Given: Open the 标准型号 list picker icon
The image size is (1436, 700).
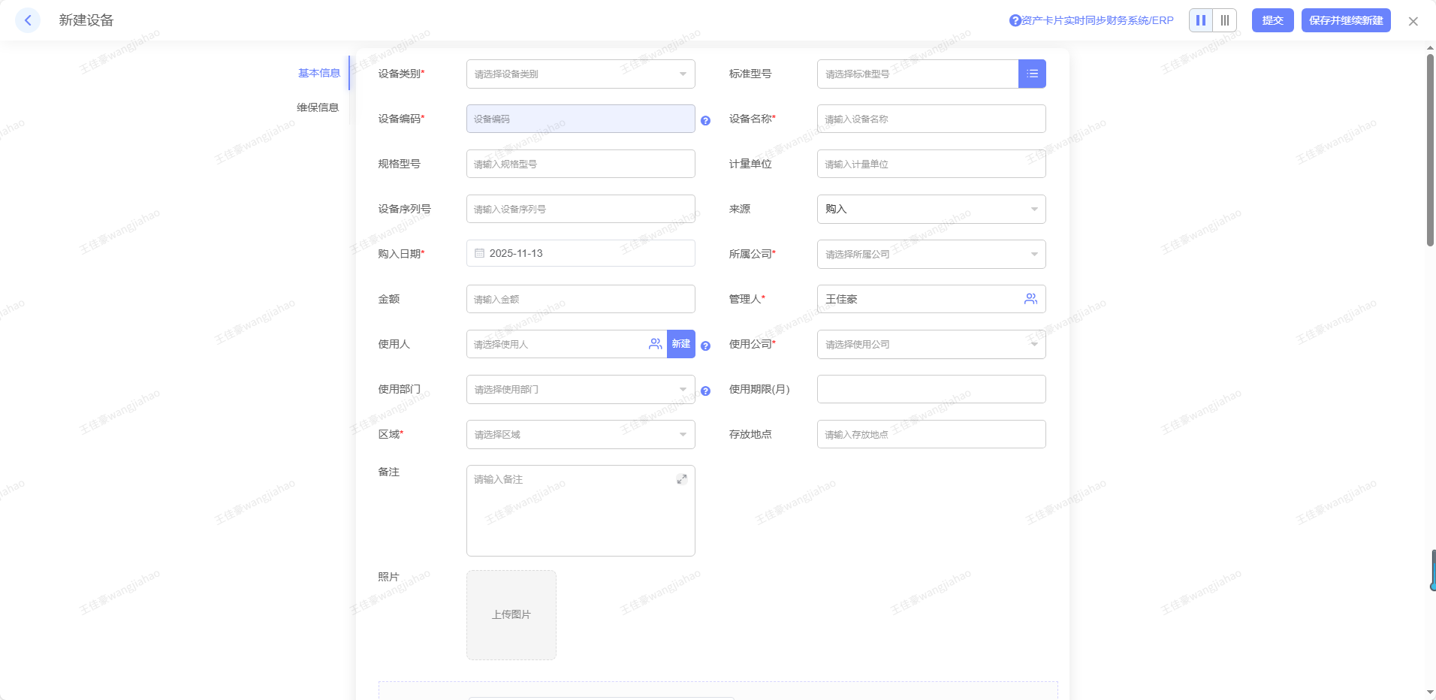Looking at the screenshot, I should tap(1032, 74).
